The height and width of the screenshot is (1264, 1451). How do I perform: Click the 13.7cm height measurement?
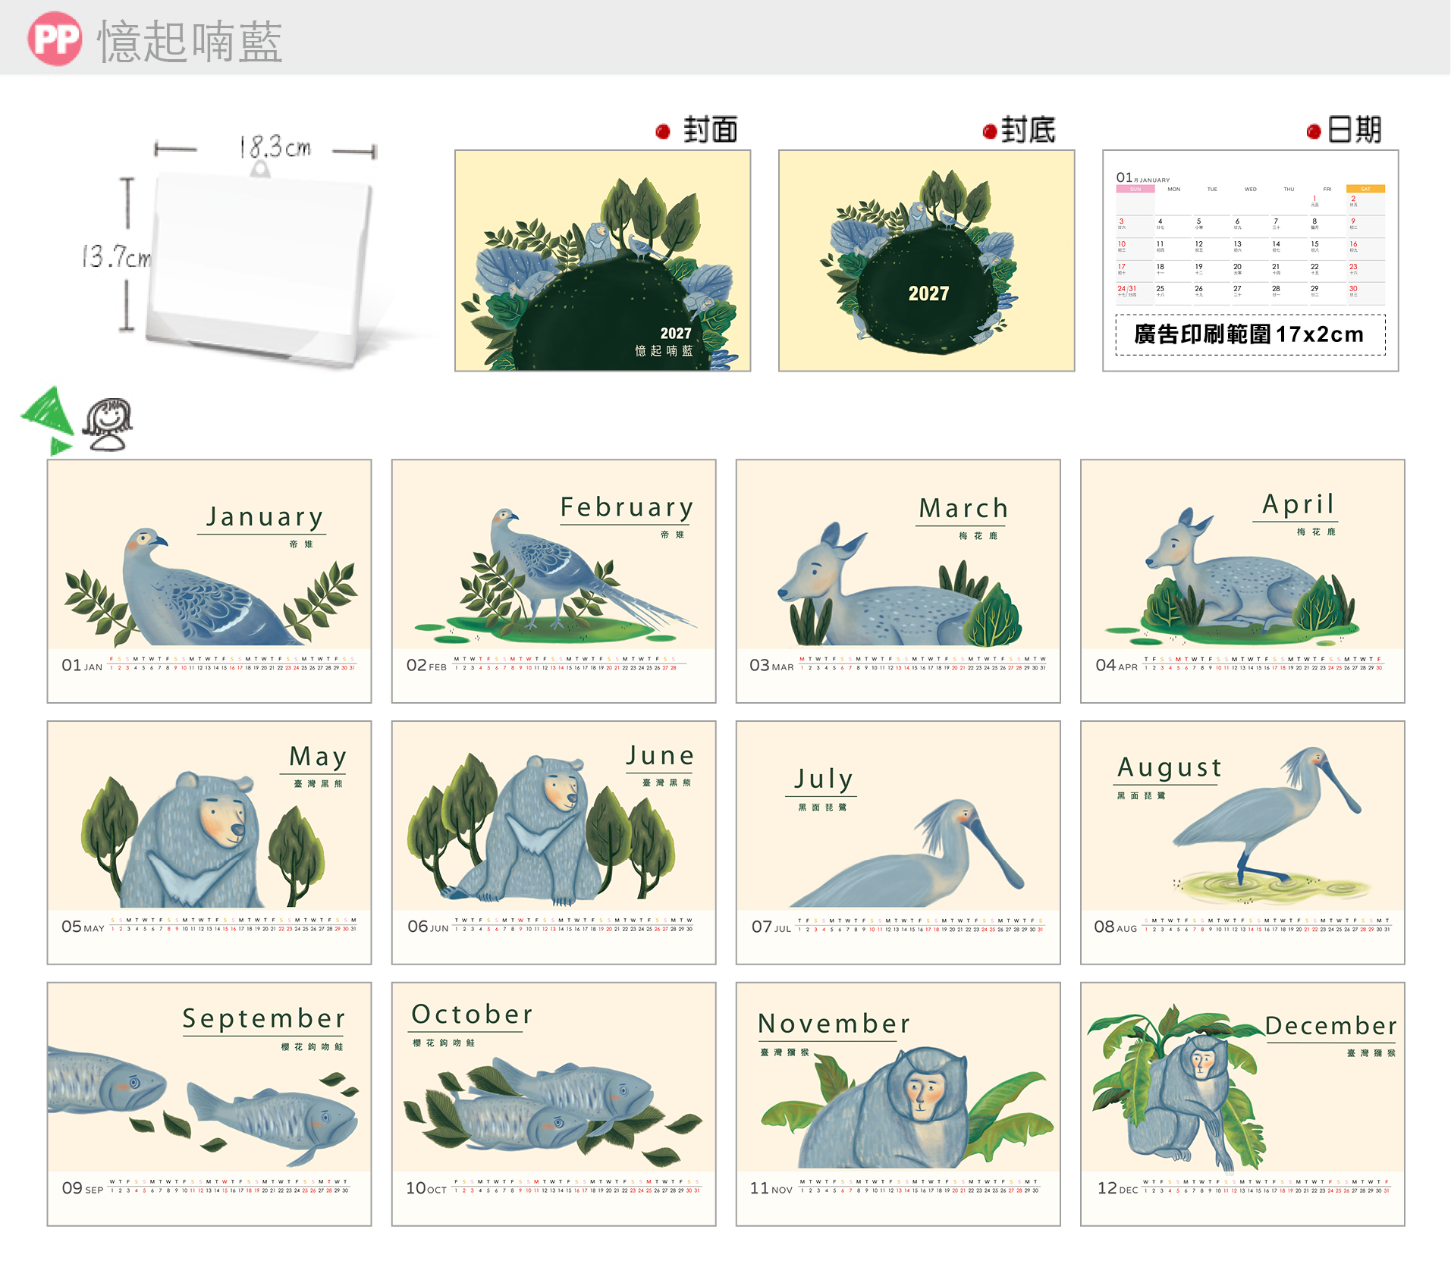(116, 256)
